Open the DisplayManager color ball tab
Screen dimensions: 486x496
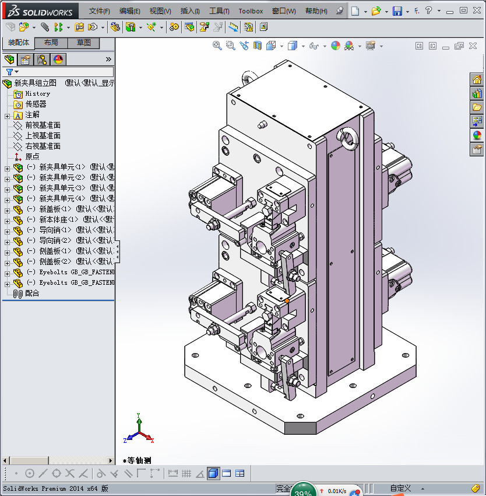click(x=58, y=60)
